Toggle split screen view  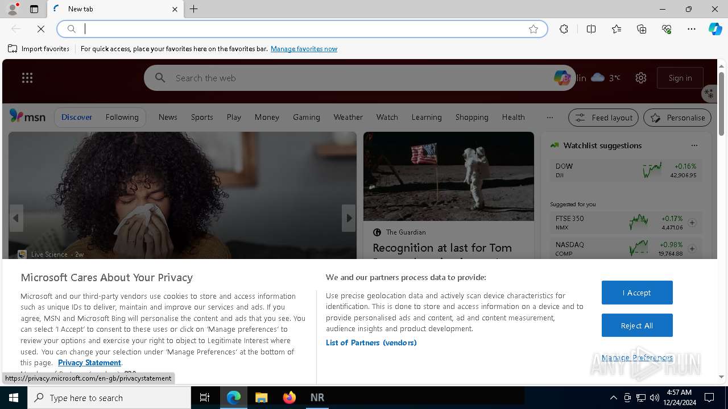591,29
